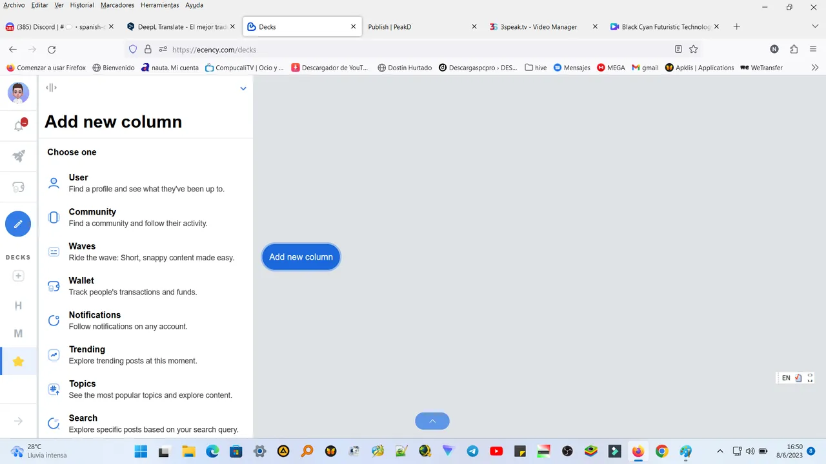Choose the Waves column type
The image size is (826, 464).
point(146,252)
